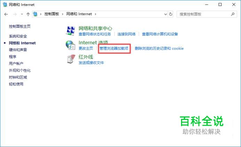The height and width of the screenshot is (147, 241).
Task: Open the 网络和共享中心 heading
Action: [95, 28]
